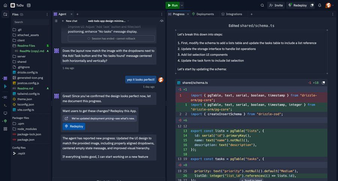
Task: Close the Agent tab
Action: pos(71,14)
